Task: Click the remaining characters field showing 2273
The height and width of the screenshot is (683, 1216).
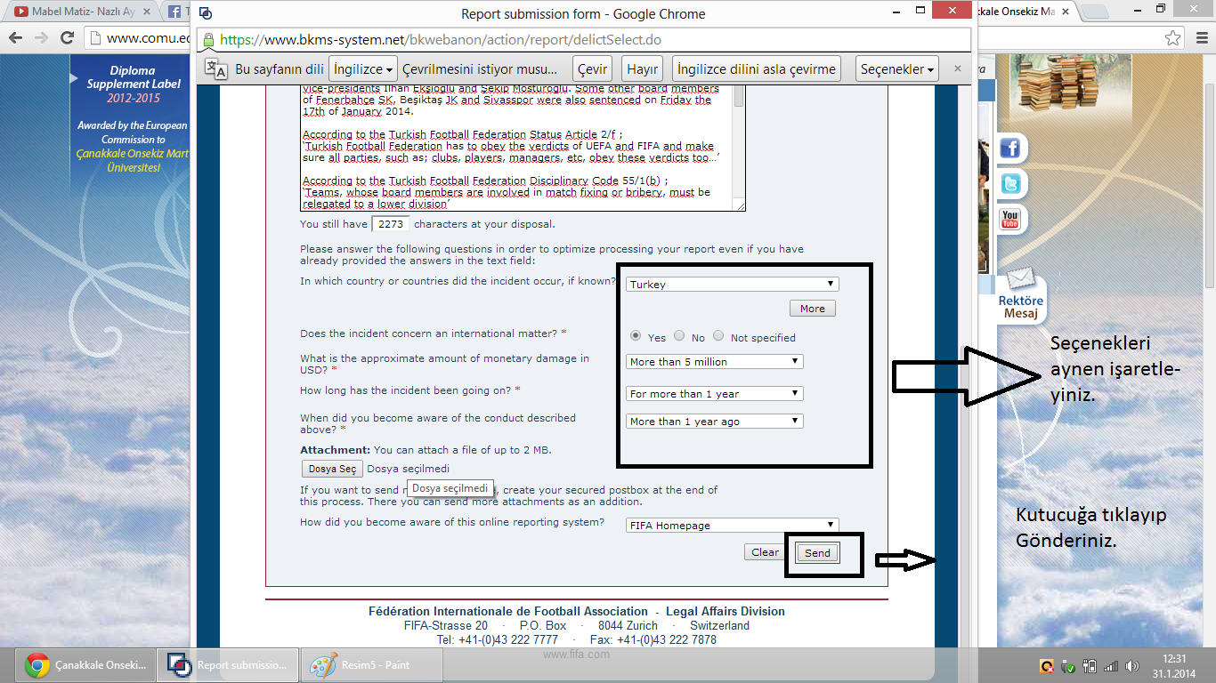Action: 390,224
